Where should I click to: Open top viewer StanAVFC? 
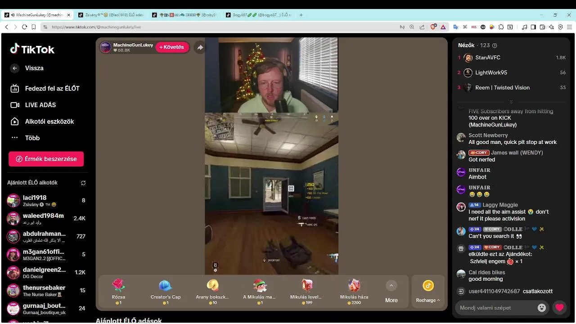click(512, 58)
